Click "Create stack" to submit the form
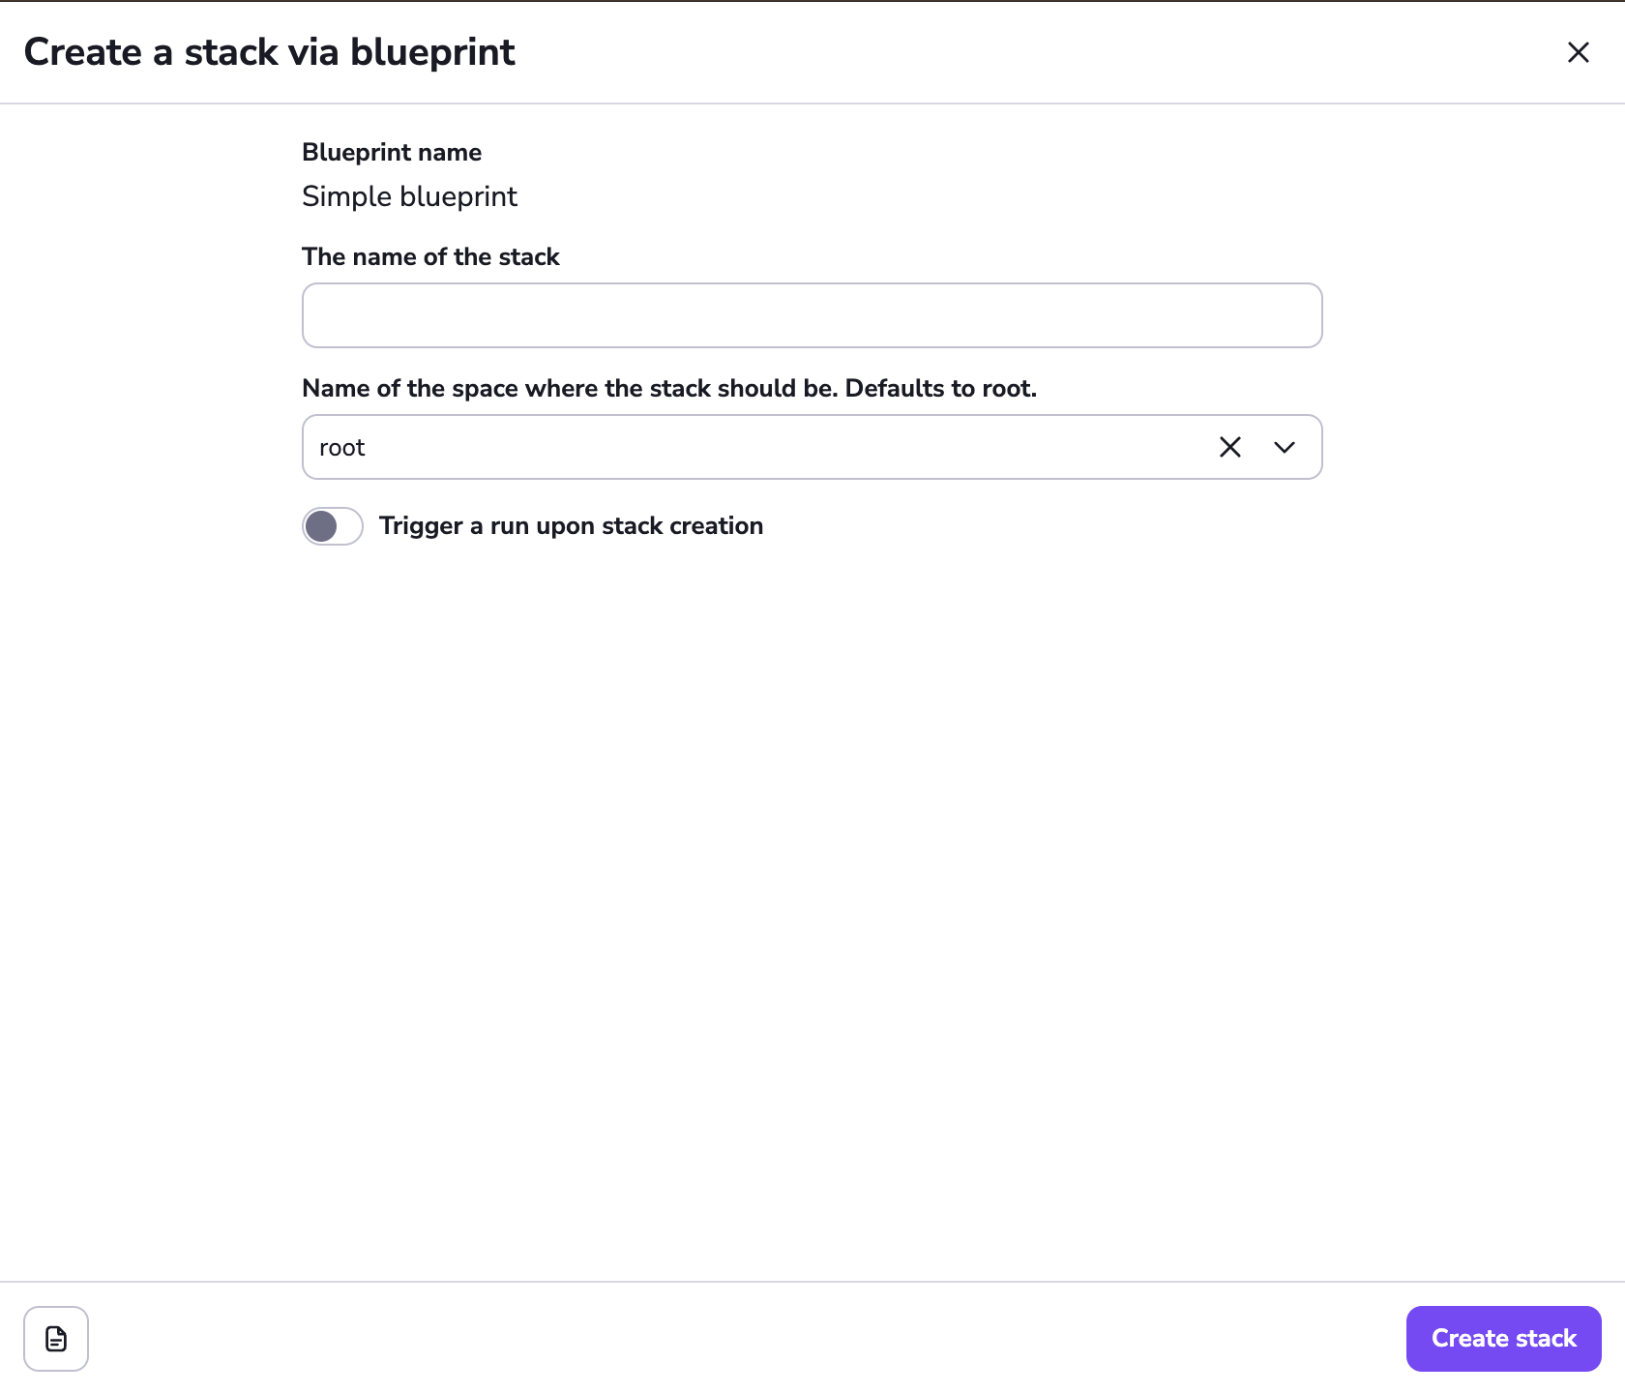The width and height of the screenshot is (1625, 1393). click(x=1503, y=1338)
